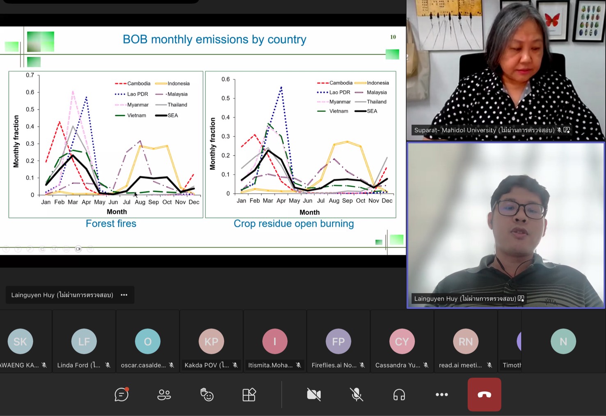Select Cassandra Yu participant avatar
This screenshot has width=606, height=416.
402,341
